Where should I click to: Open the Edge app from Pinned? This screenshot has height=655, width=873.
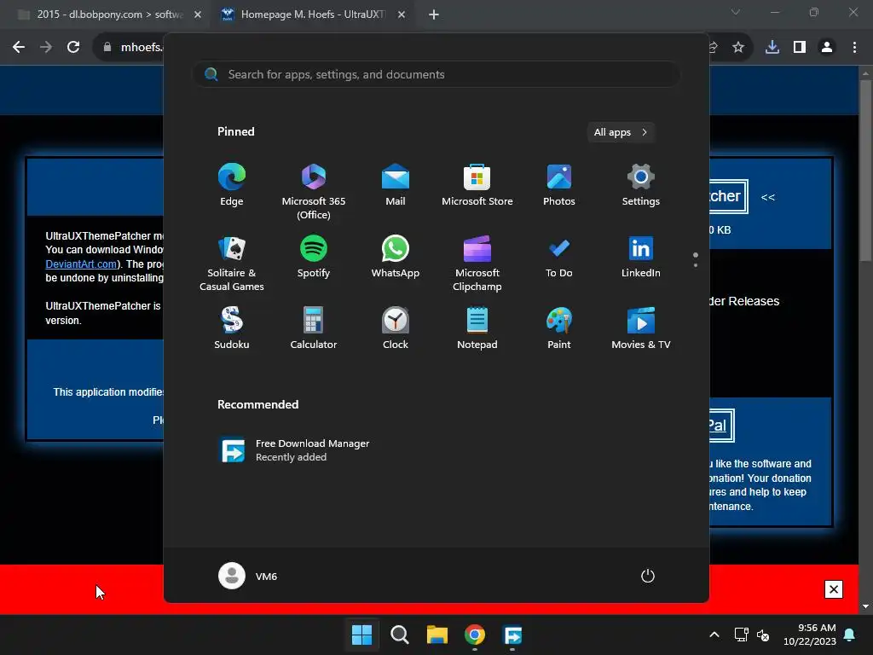pos(232,185)
